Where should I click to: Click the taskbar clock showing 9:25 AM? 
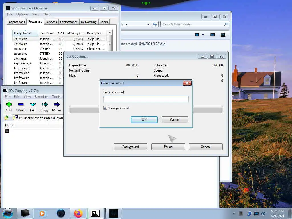tap(277, 214)
